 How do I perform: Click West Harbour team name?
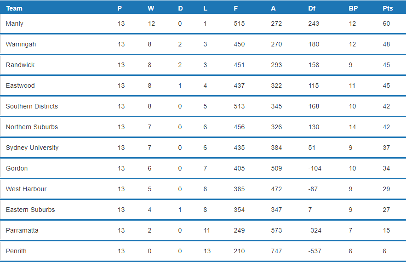pyautogui.click(x=26, y=189)
